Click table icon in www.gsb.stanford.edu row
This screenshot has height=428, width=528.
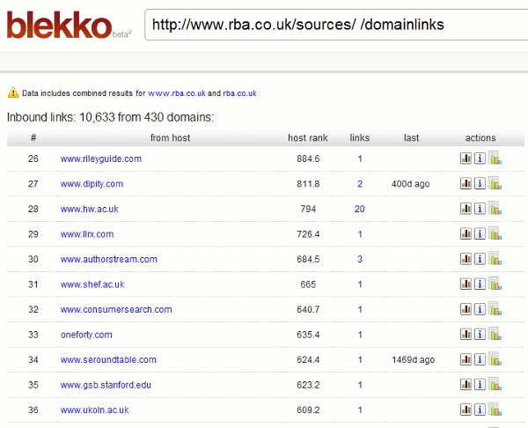pos(495,384)
